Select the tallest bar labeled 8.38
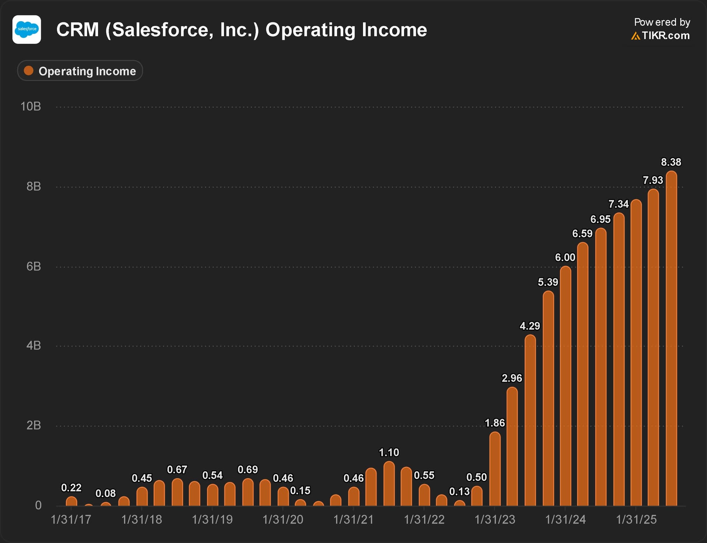The image size is (707, 543). (671, 338)
